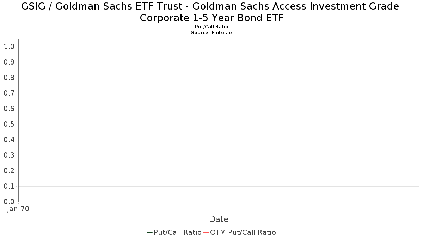Click the 0.7 y-axis tick label

[9, 93]
